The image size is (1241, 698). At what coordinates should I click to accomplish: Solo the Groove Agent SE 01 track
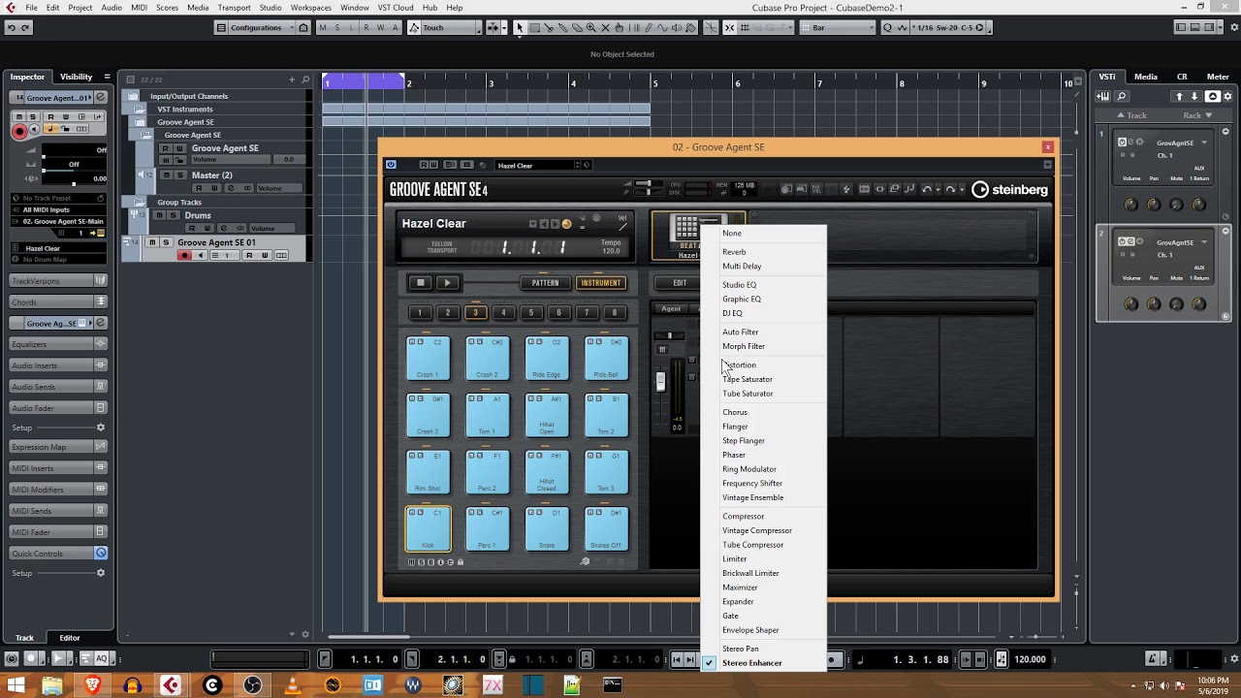click(165, 242)
